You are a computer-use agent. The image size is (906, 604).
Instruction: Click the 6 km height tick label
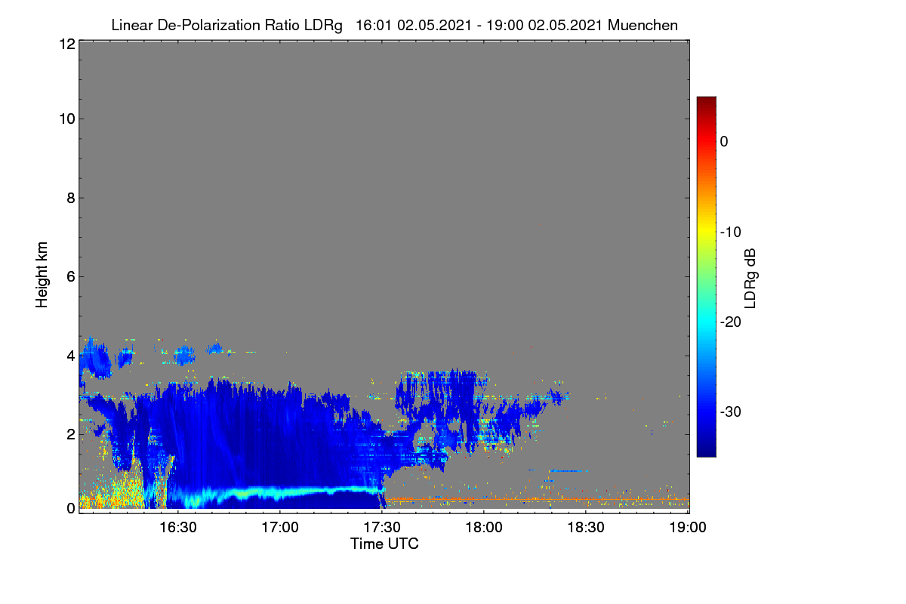coord(69,277)
